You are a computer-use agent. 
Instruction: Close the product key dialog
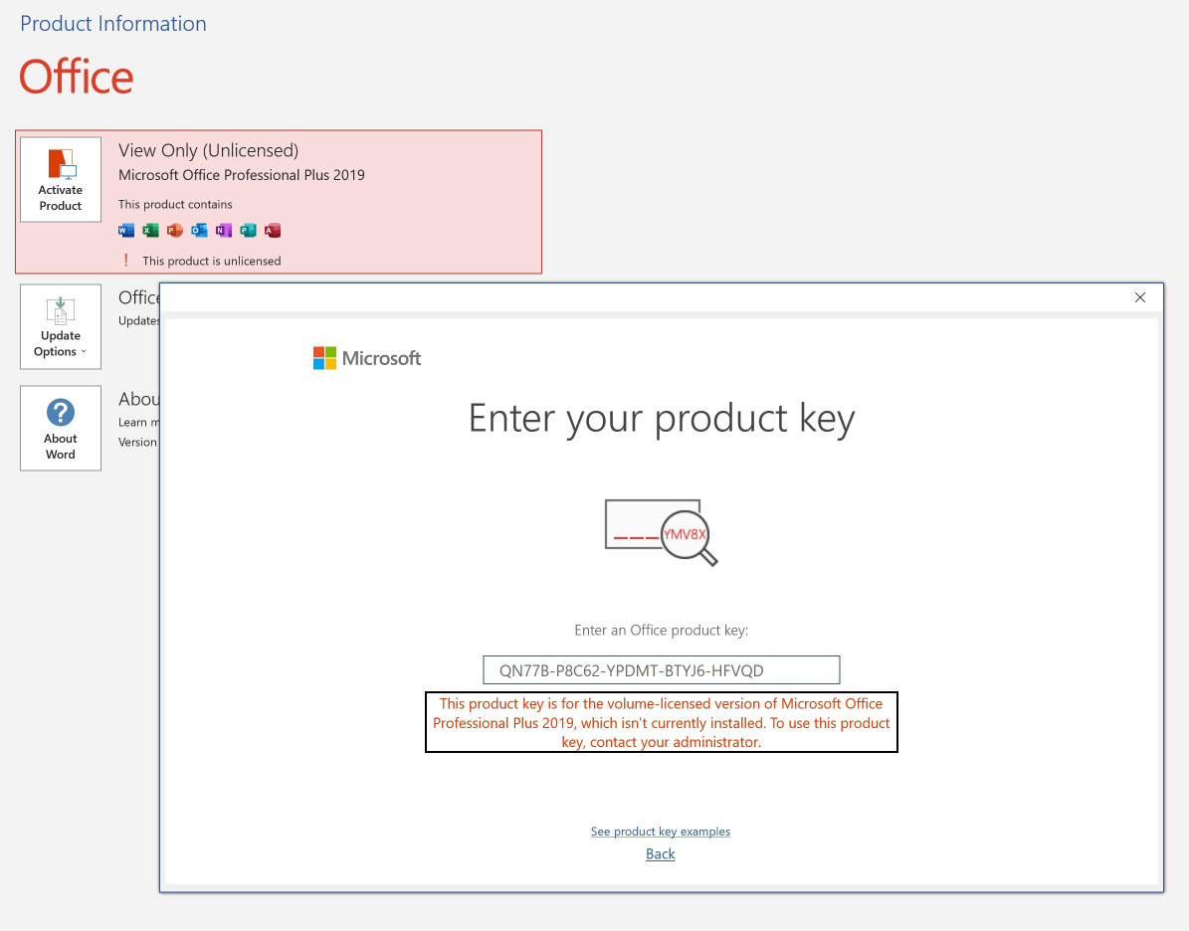[x=1139, y=298]
